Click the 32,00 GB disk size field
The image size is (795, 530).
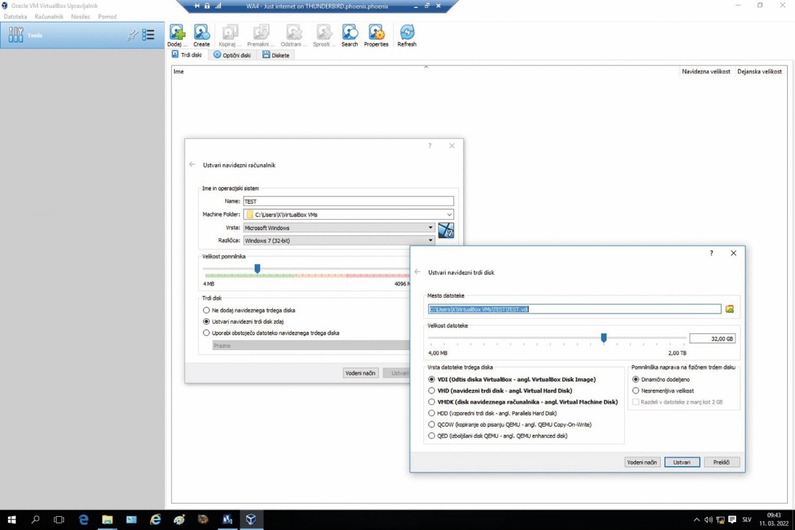(x=712, y=338)
